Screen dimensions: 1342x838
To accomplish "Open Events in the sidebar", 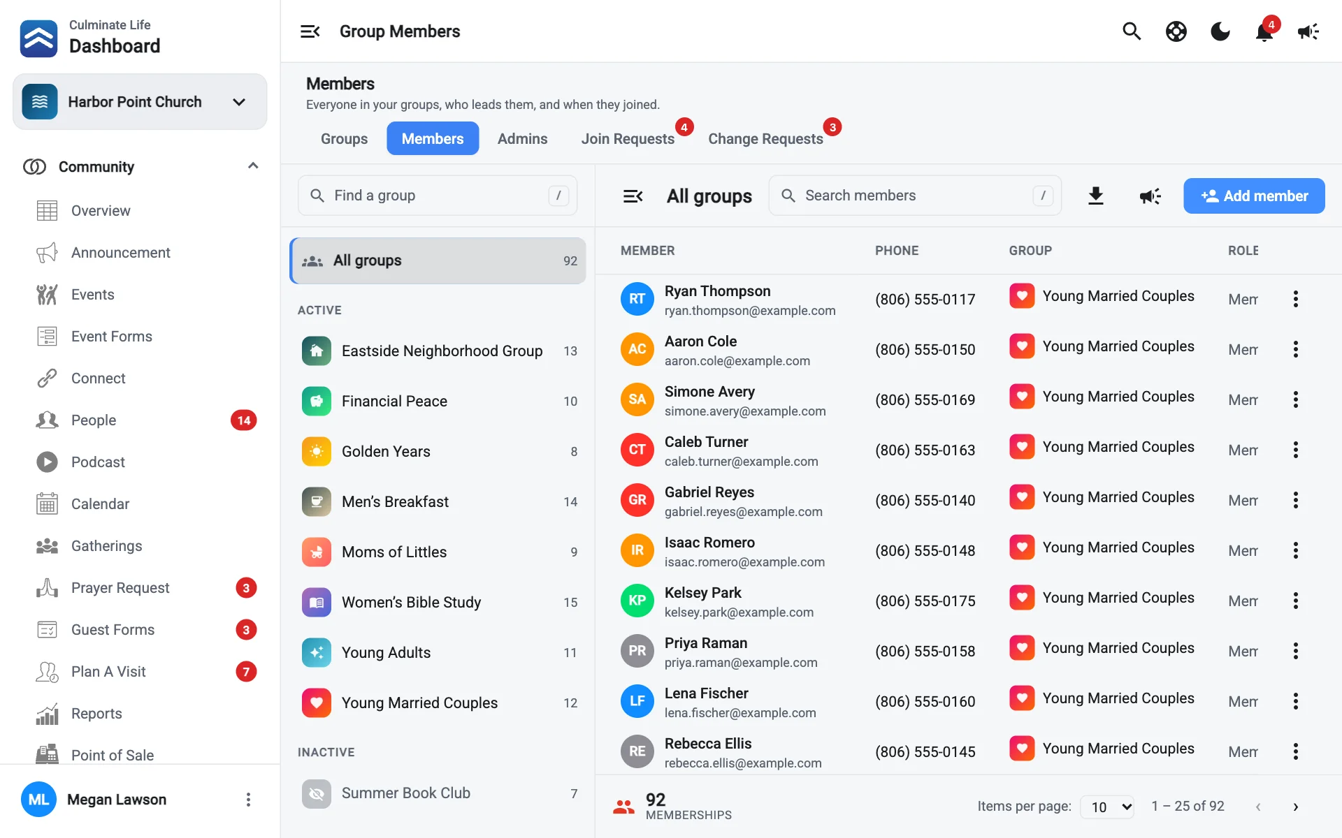I will point(140,295).
